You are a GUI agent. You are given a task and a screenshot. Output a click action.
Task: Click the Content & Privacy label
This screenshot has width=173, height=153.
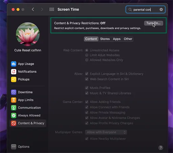pos(31,123)
